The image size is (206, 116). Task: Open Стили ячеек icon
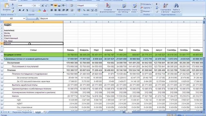click(x=134, y=5)
